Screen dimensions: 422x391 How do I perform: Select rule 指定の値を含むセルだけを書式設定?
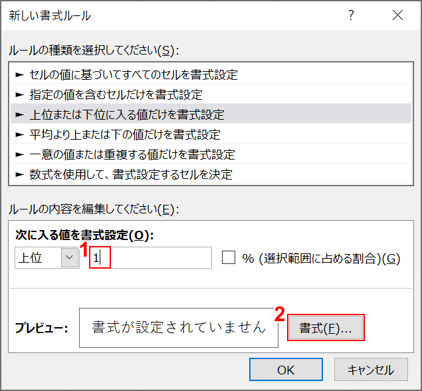click(211, 94)
